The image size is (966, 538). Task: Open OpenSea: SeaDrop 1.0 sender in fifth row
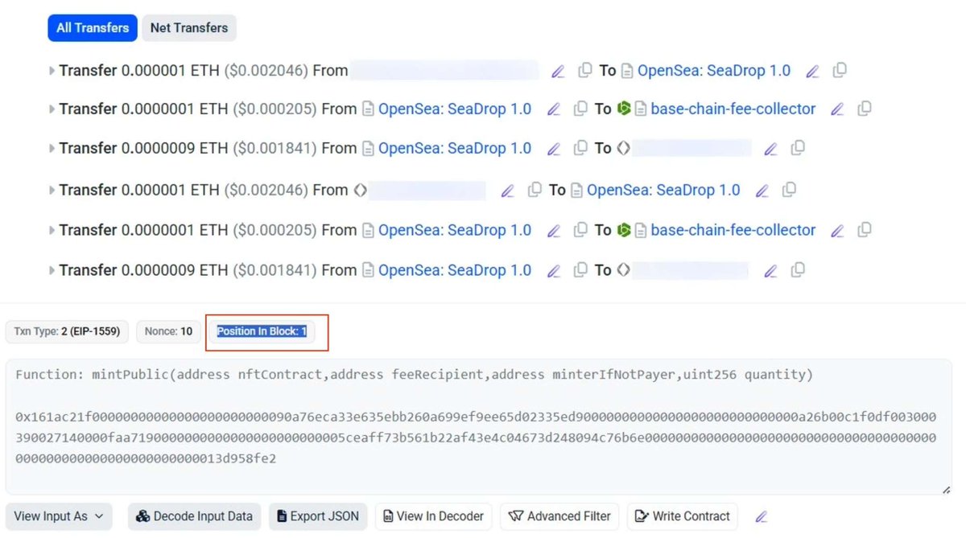pyautogui.click(x=455, y=230)
